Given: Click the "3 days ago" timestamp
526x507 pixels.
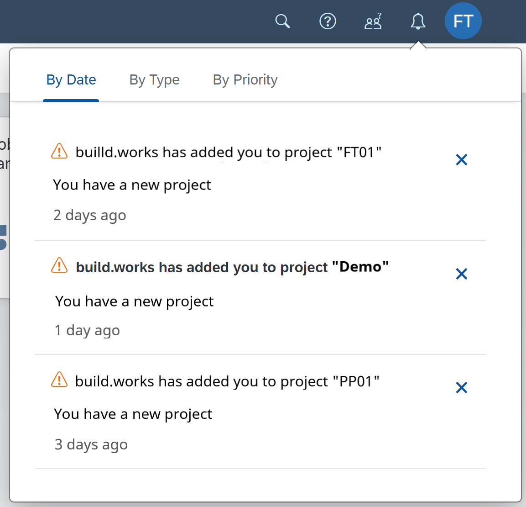Looking at the screenshot, I should (x=91, y=444).
